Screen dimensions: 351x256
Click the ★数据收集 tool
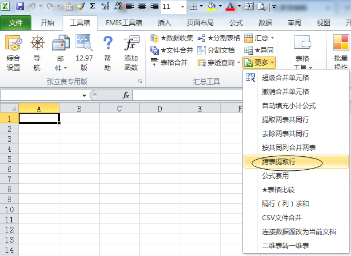tap(172, 38)
